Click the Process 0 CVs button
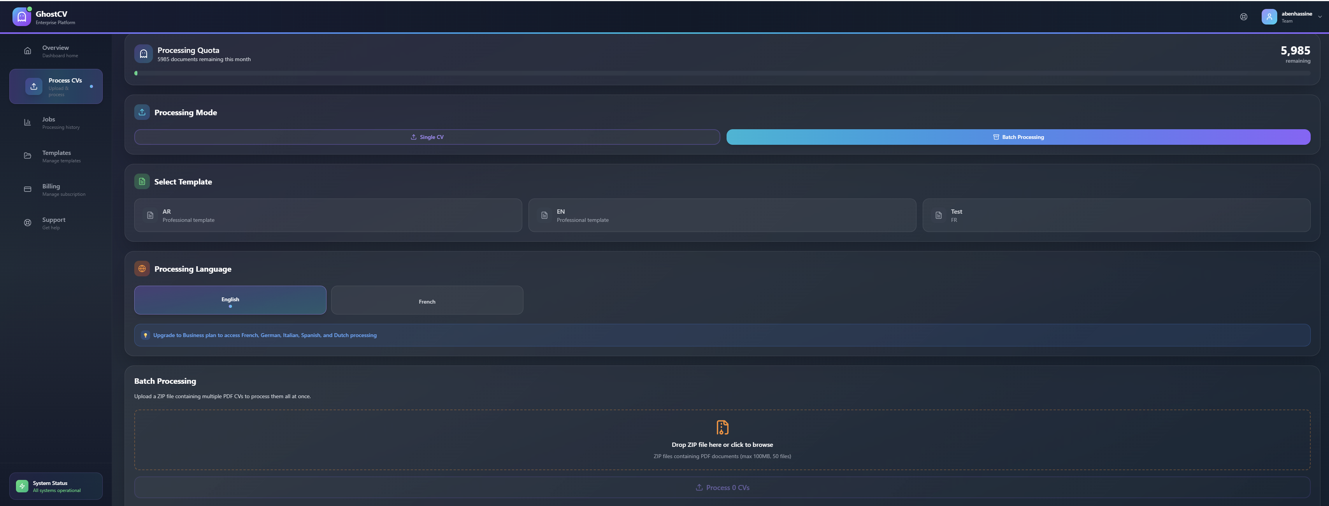1329x506 pixels. coord(722,487)
